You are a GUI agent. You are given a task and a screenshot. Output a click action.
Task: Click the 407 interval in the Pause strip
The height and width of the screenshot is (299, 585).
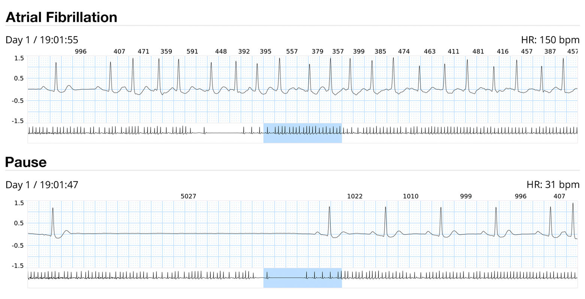click(559, 196)
